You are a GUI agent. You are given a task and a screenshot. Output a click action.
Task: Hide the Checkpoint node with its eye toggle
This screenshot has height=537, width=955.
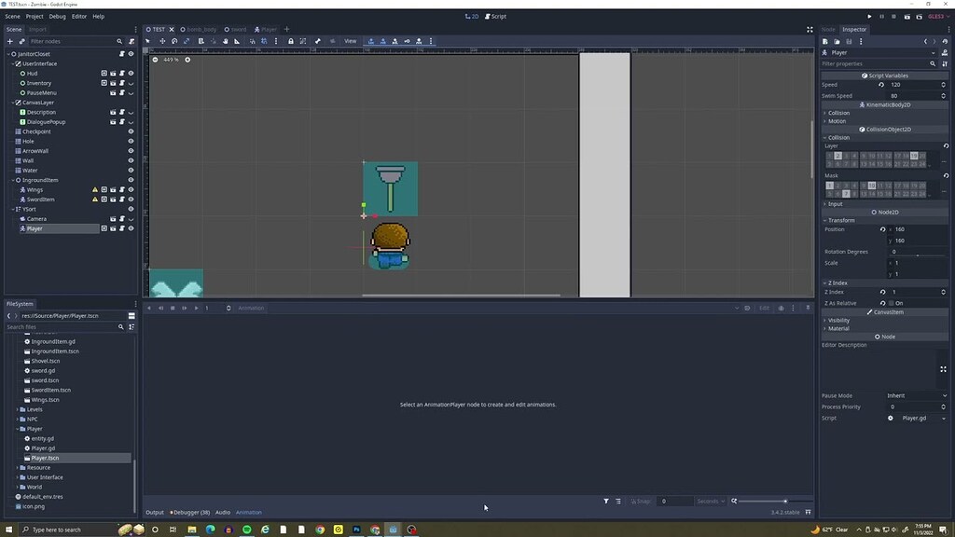click(x=130, y=131)
